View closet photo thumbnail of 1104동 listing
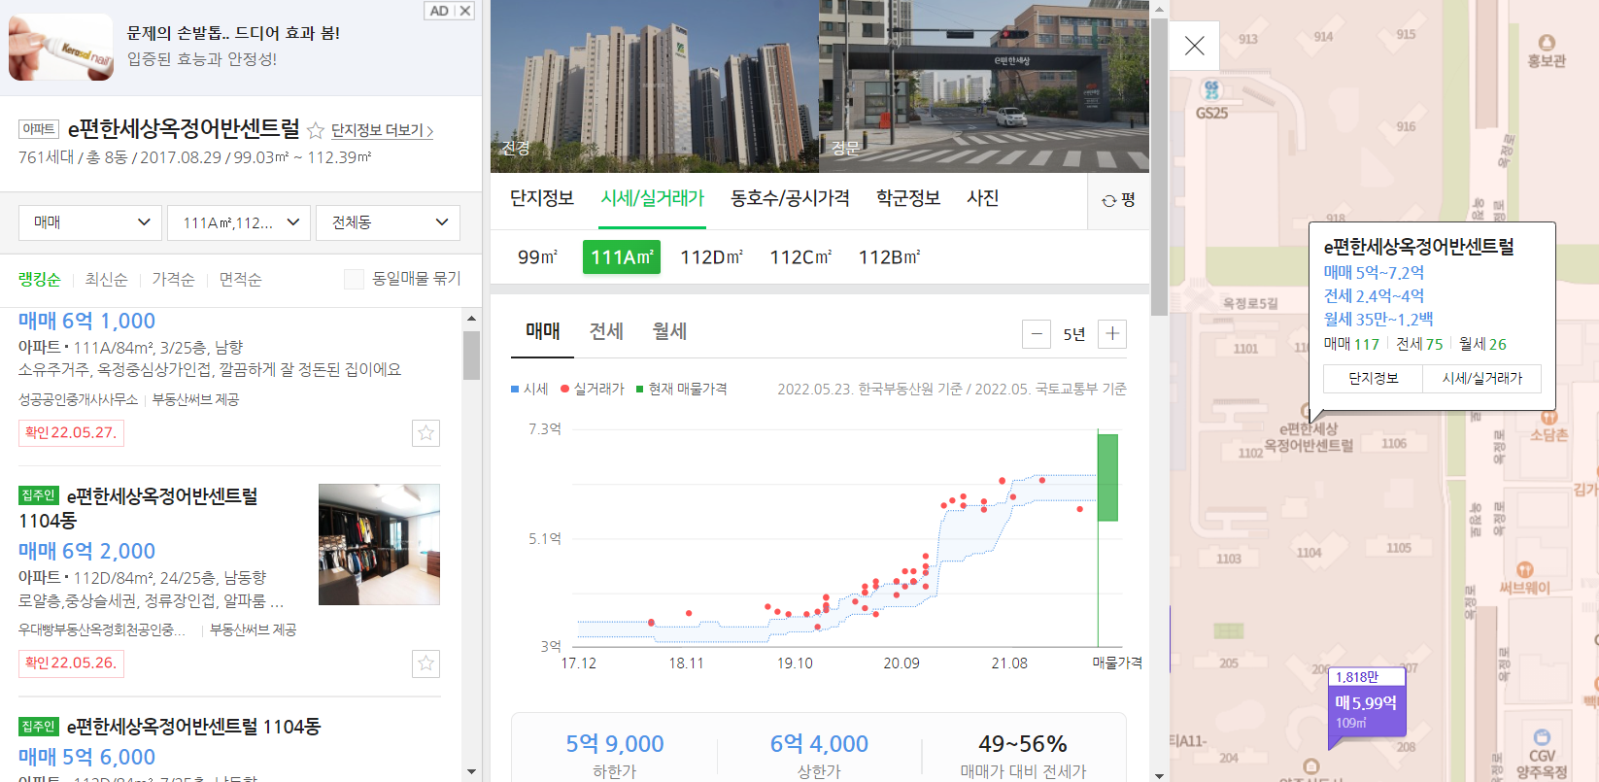 click(379, 544)
